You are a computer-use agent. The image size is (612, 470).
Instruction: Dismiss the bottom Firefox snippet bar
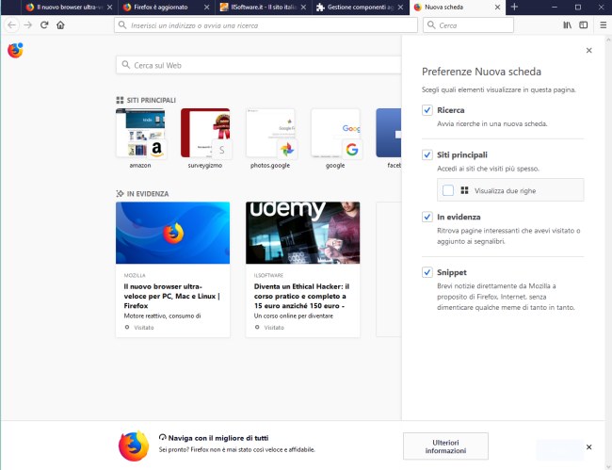(589, 447)
